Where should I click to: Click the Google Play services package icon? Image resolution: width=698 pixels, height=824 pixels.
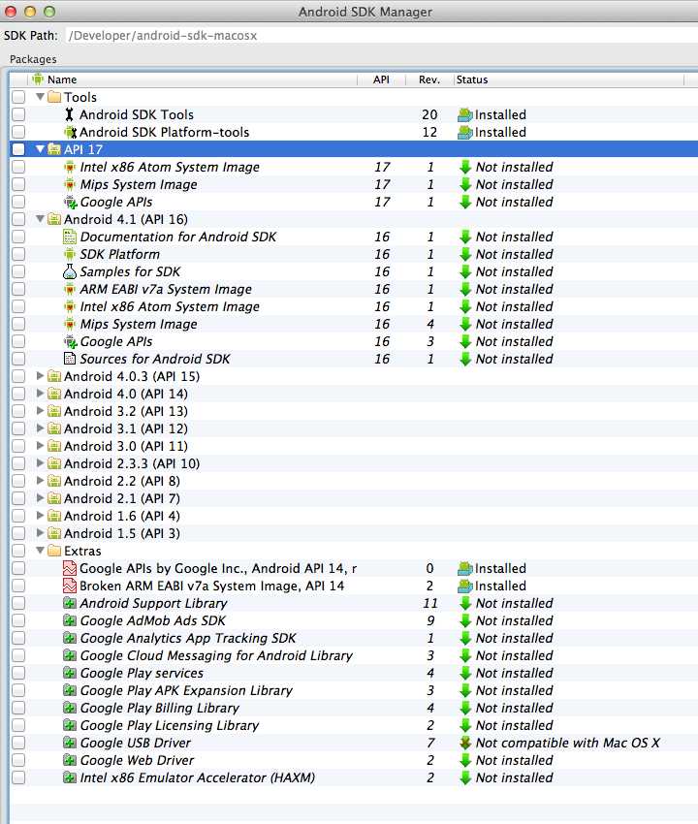70,673
